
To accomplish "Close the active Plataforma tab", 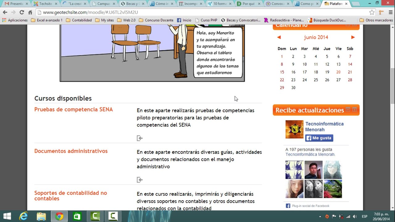I will [346, 4].
